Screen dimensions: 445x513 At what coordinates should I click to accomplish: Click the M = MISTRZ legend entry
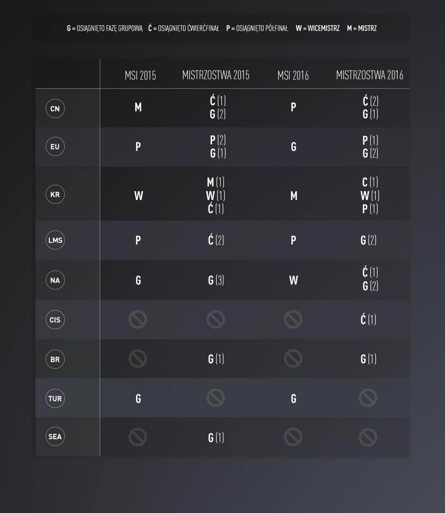pyautogui.click(x=362, y=28)
